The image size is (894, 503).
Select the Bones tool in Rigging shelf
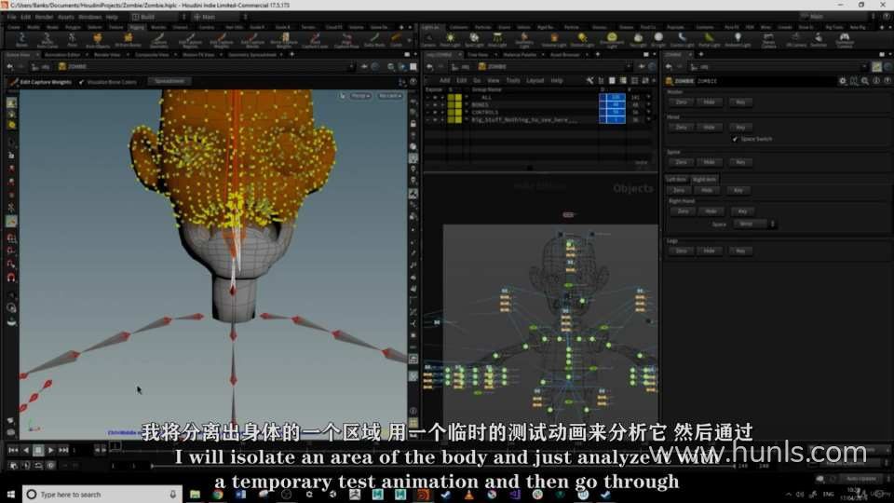pyautogui.click(x=21, y=39)
